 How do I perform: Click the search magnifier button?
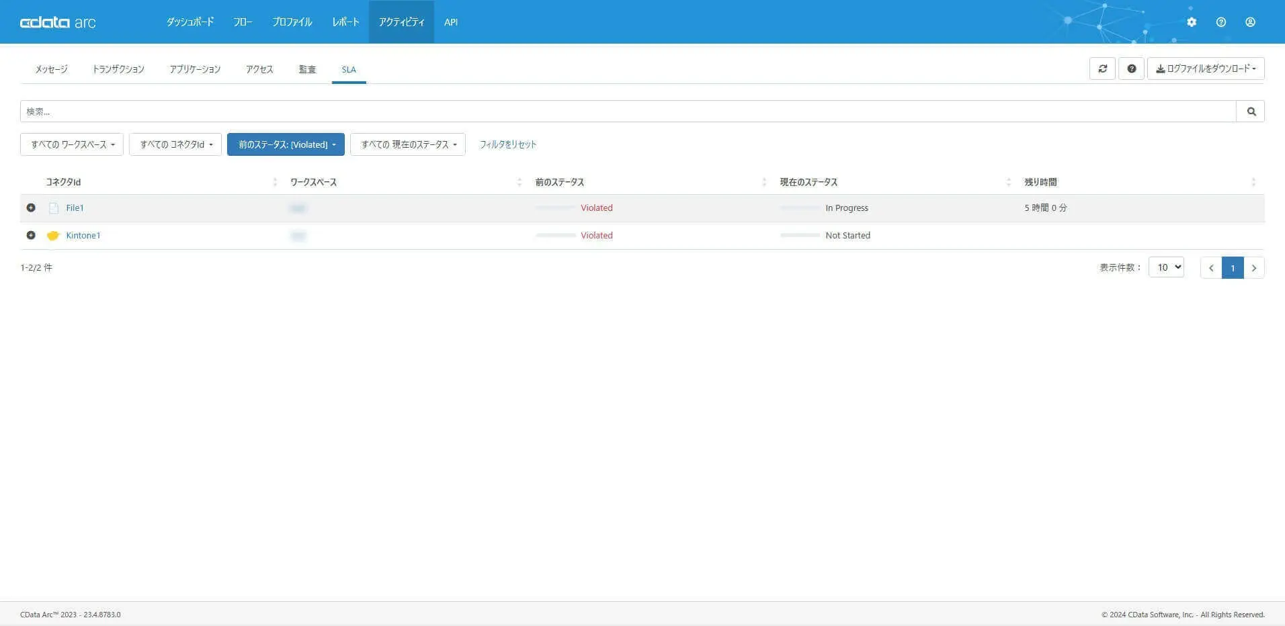(1251, 111)
